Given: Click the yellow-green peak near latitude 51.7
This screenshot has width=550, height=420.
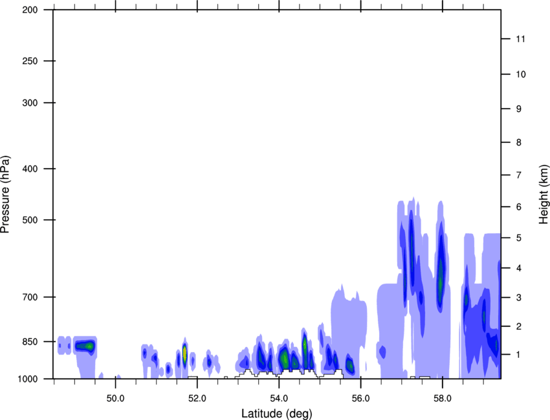Looking at the screenshot, I should click(184, 353).
